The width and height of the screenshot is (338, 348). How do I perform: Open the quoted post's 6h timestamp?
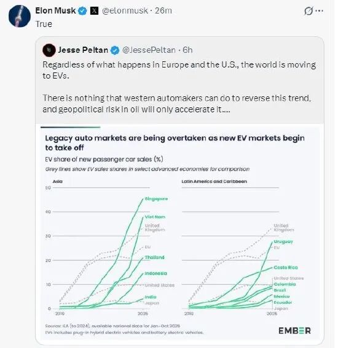[187, 50]
